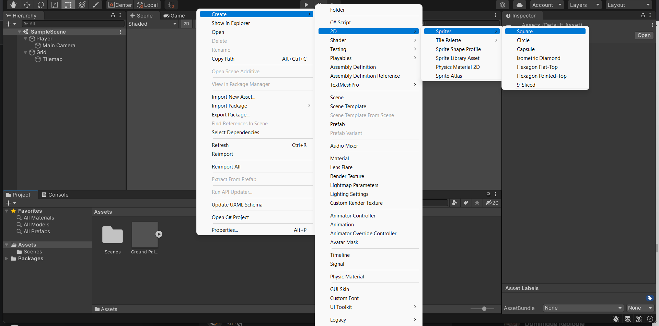Click the cache server icon in status bar
The image size is (659, 326).
(628, 319)
